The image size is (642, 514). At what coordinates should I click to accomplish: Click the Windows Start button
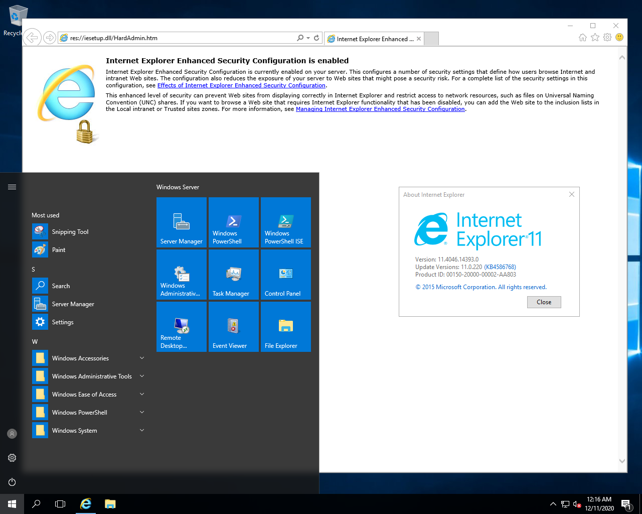[x=12, y=504]
